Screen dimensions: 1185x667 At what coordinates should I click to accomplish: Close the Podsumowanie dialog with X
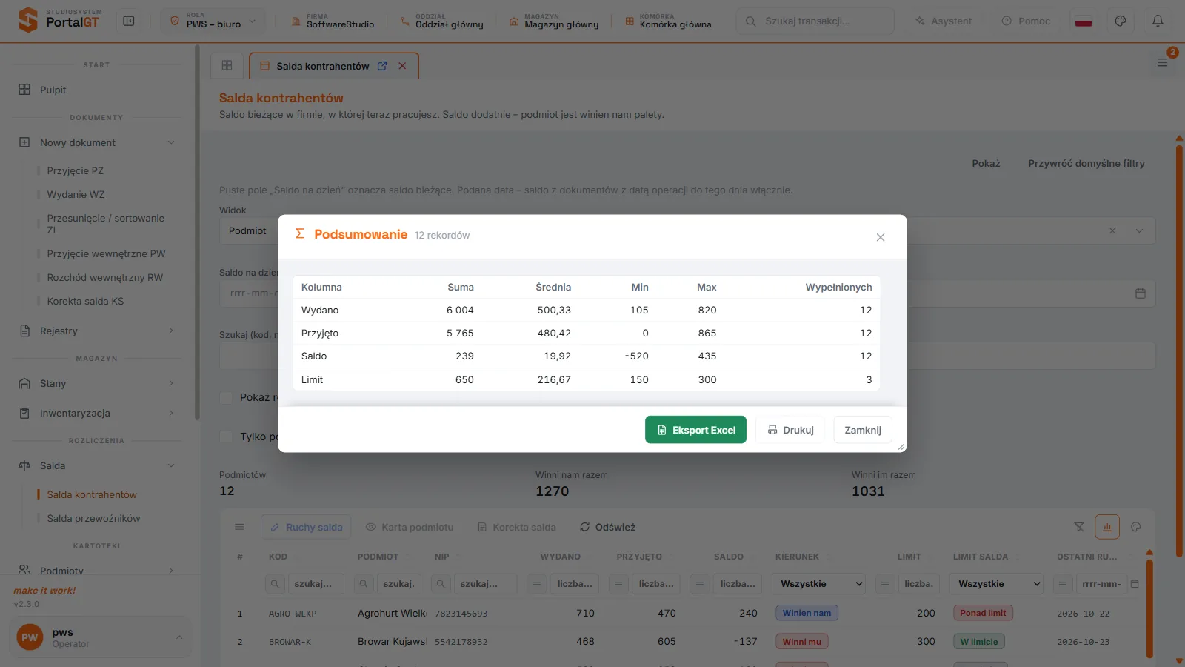point(881,237)
